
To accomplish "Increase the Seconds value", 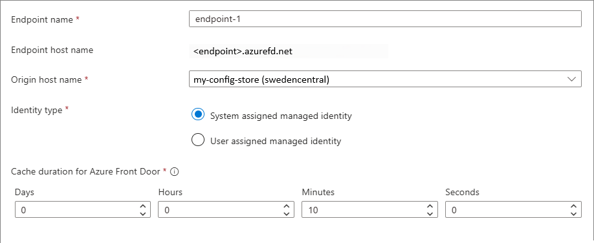I will (x=573, y=206).
